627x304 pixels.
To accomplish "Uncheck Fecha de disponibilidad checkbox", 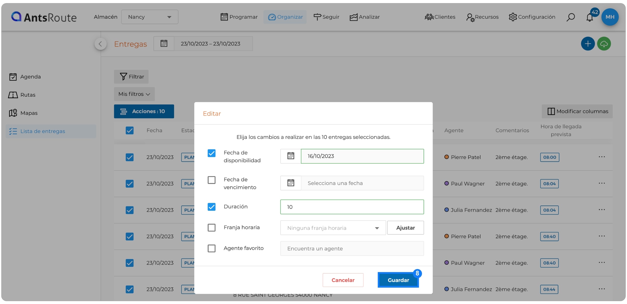I will [212, 153].
